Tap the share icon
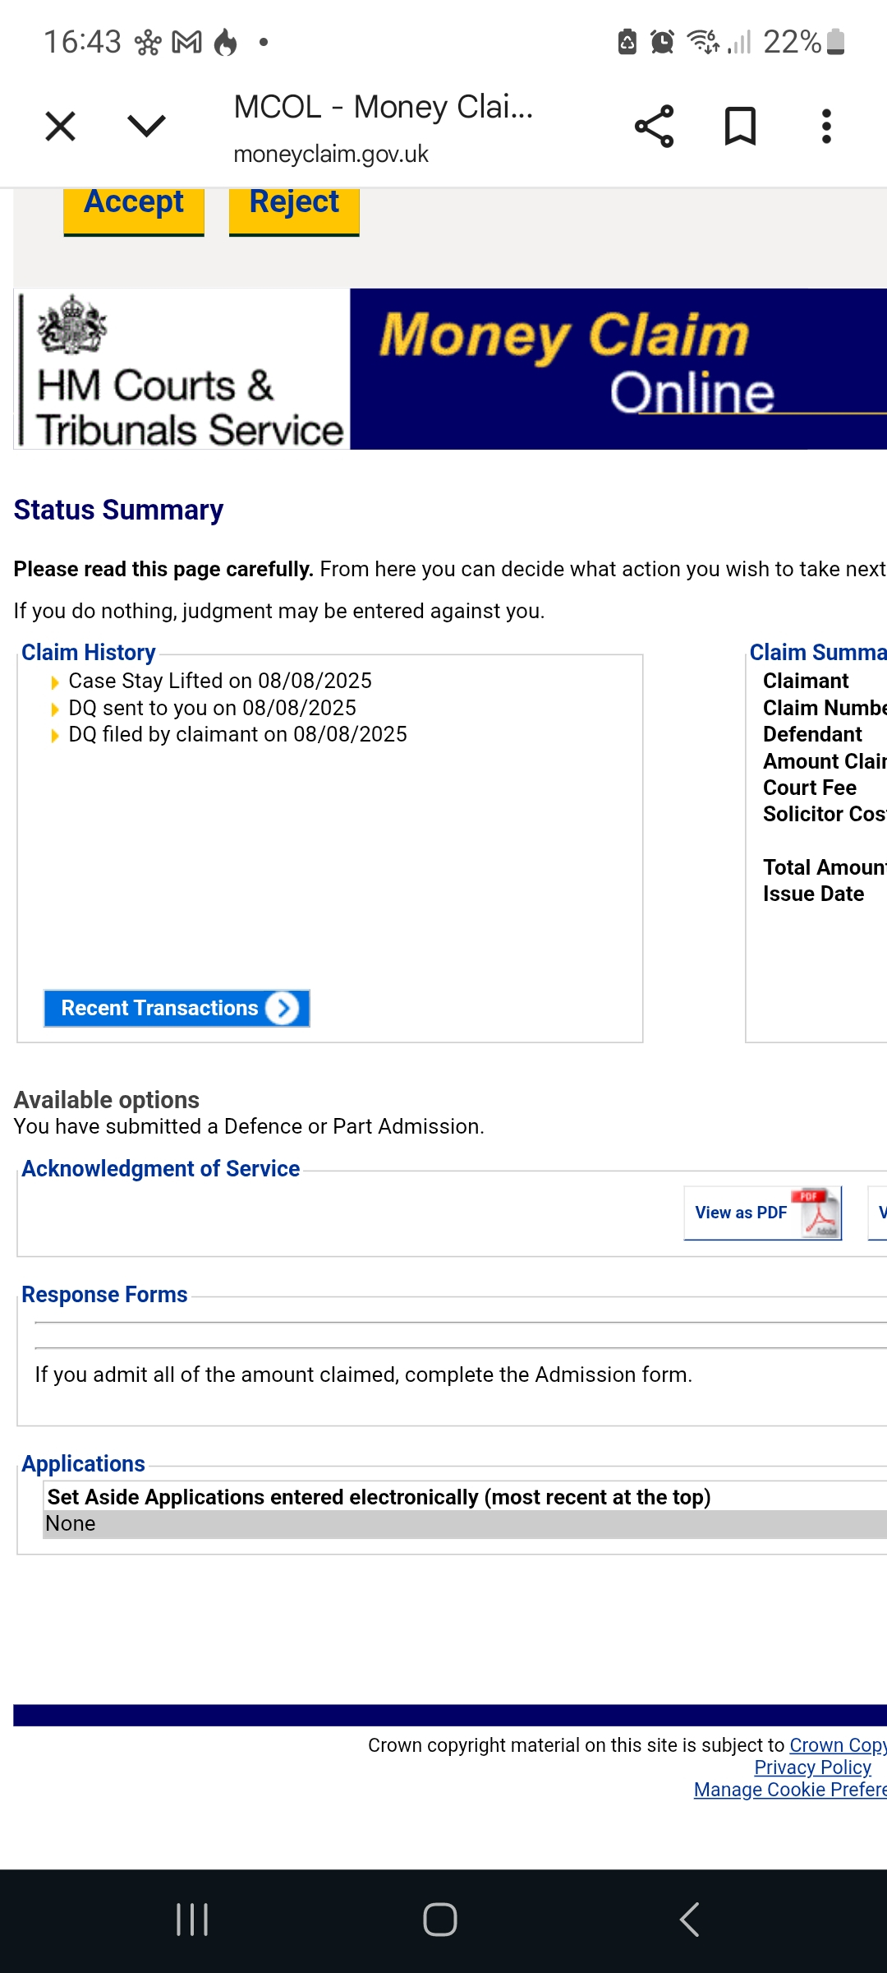The image size is (887, 1973). (654, 127)
